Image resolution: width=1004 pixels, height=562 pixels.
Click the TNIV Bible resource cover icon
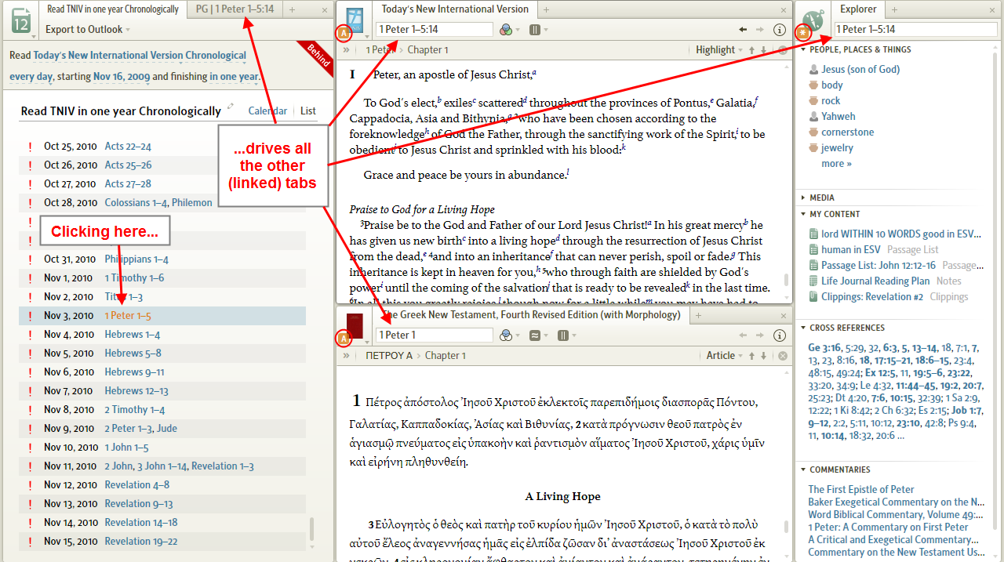(356, 19)
